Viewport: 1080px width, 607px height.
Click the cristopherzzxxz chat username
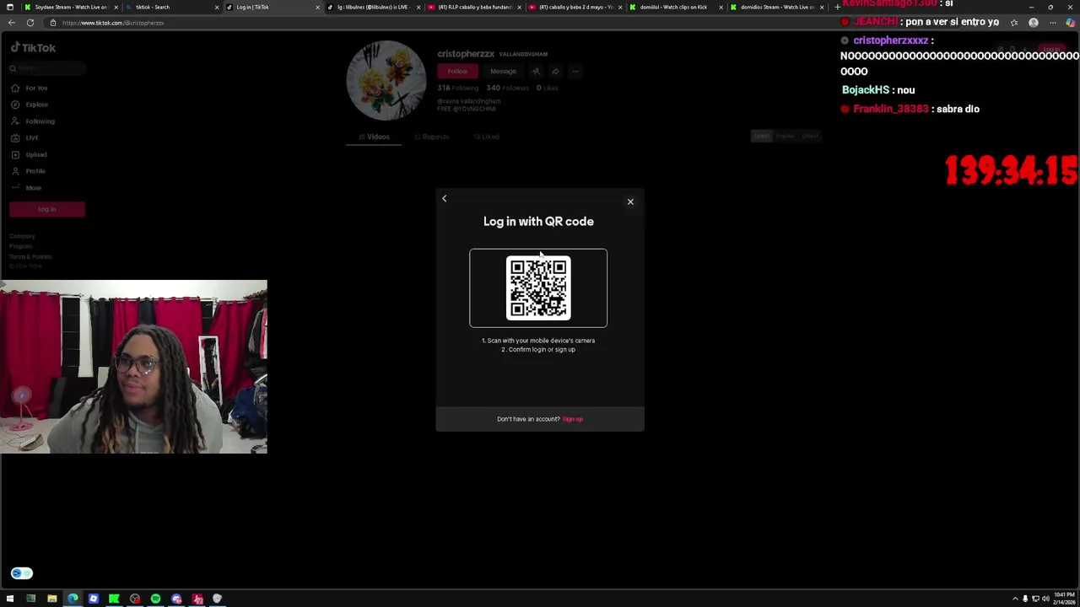tap(890, 40)
